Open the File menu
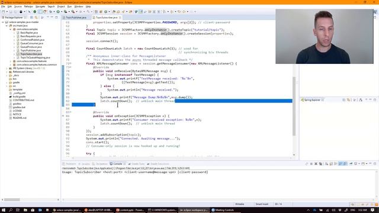The height and width of the screenshot is (213, 379). click(x=3, y=7)
